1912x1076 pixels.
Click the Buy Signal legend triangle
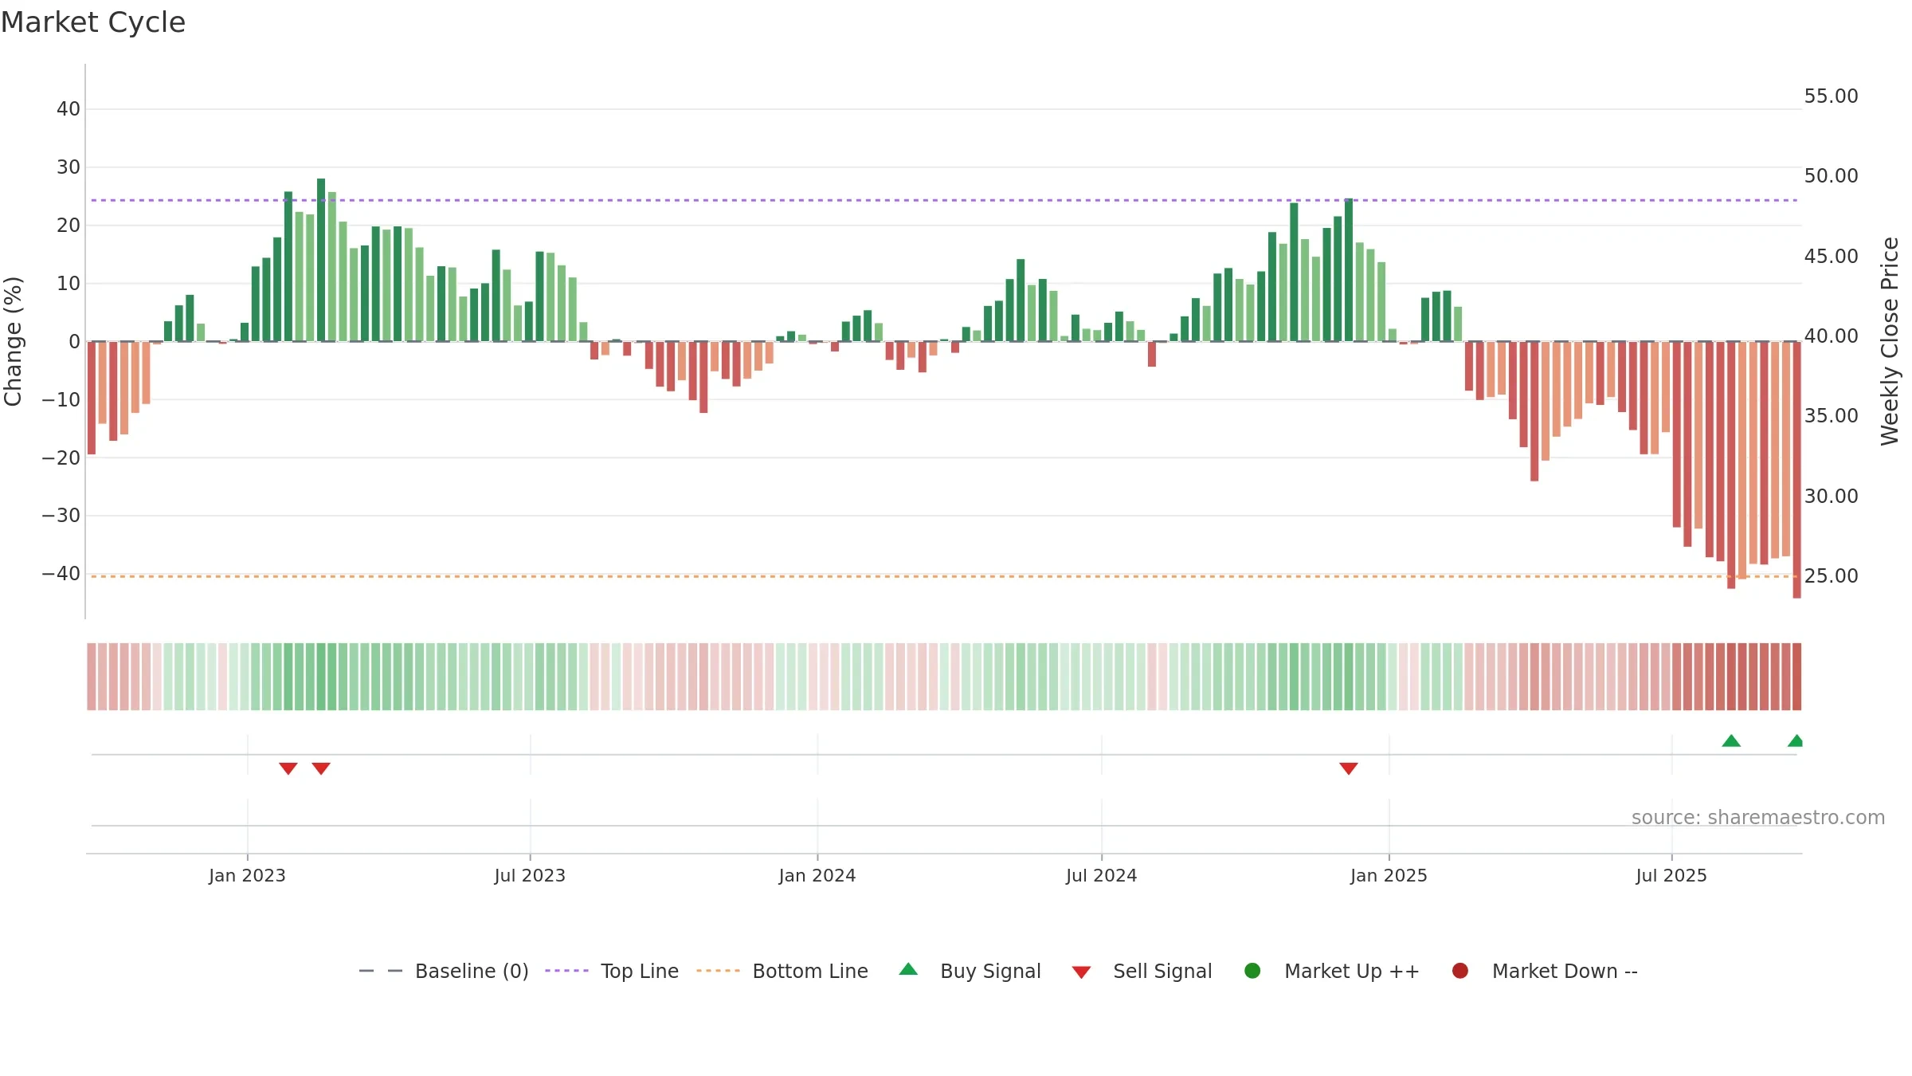point(908,969)
